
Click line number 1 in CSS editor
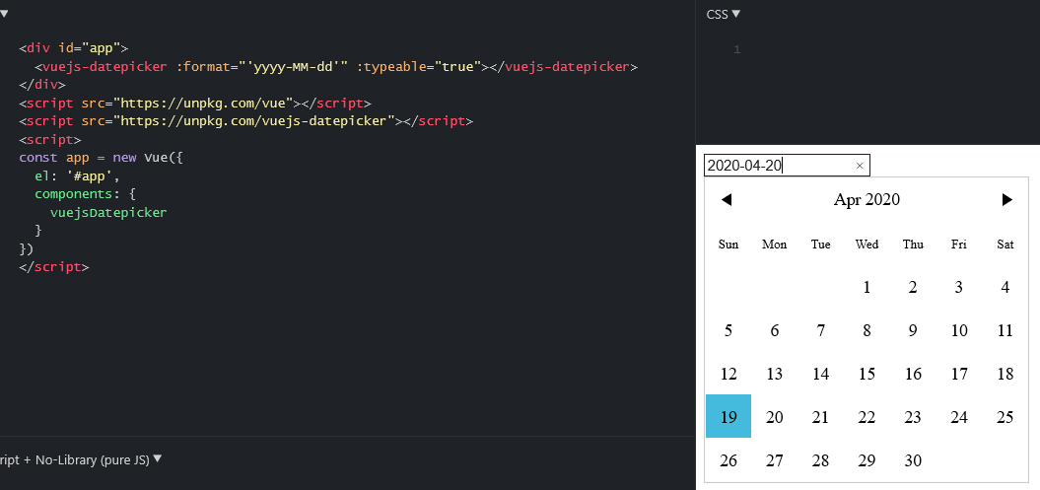click(x=737, y=49)
